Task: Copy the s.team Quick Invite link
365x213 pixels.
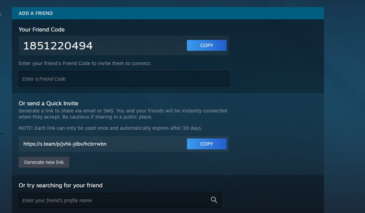Action: click(207, 144)
